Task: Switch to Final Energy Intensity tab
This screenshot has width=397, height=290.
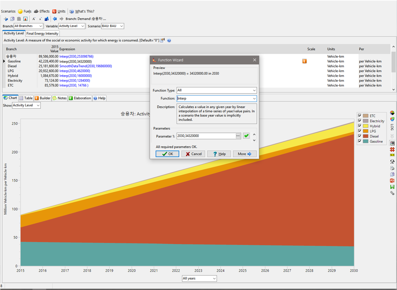Action: (42, 34)
